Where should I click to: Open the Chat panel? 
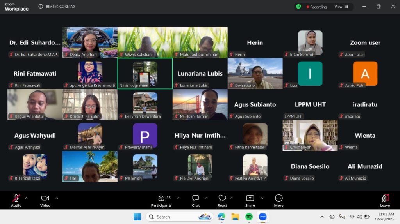tap(196, 201)
